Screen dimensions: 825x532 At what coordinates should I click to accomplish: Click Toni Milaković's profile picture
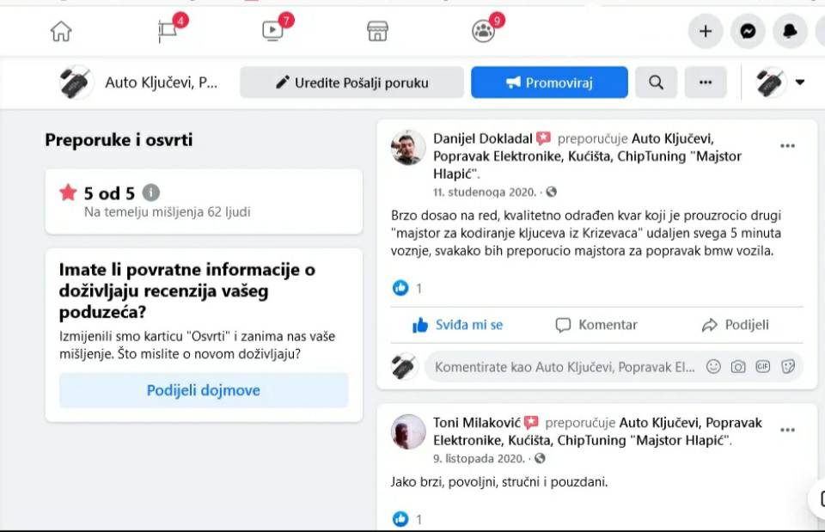click(x=408, y=432)
